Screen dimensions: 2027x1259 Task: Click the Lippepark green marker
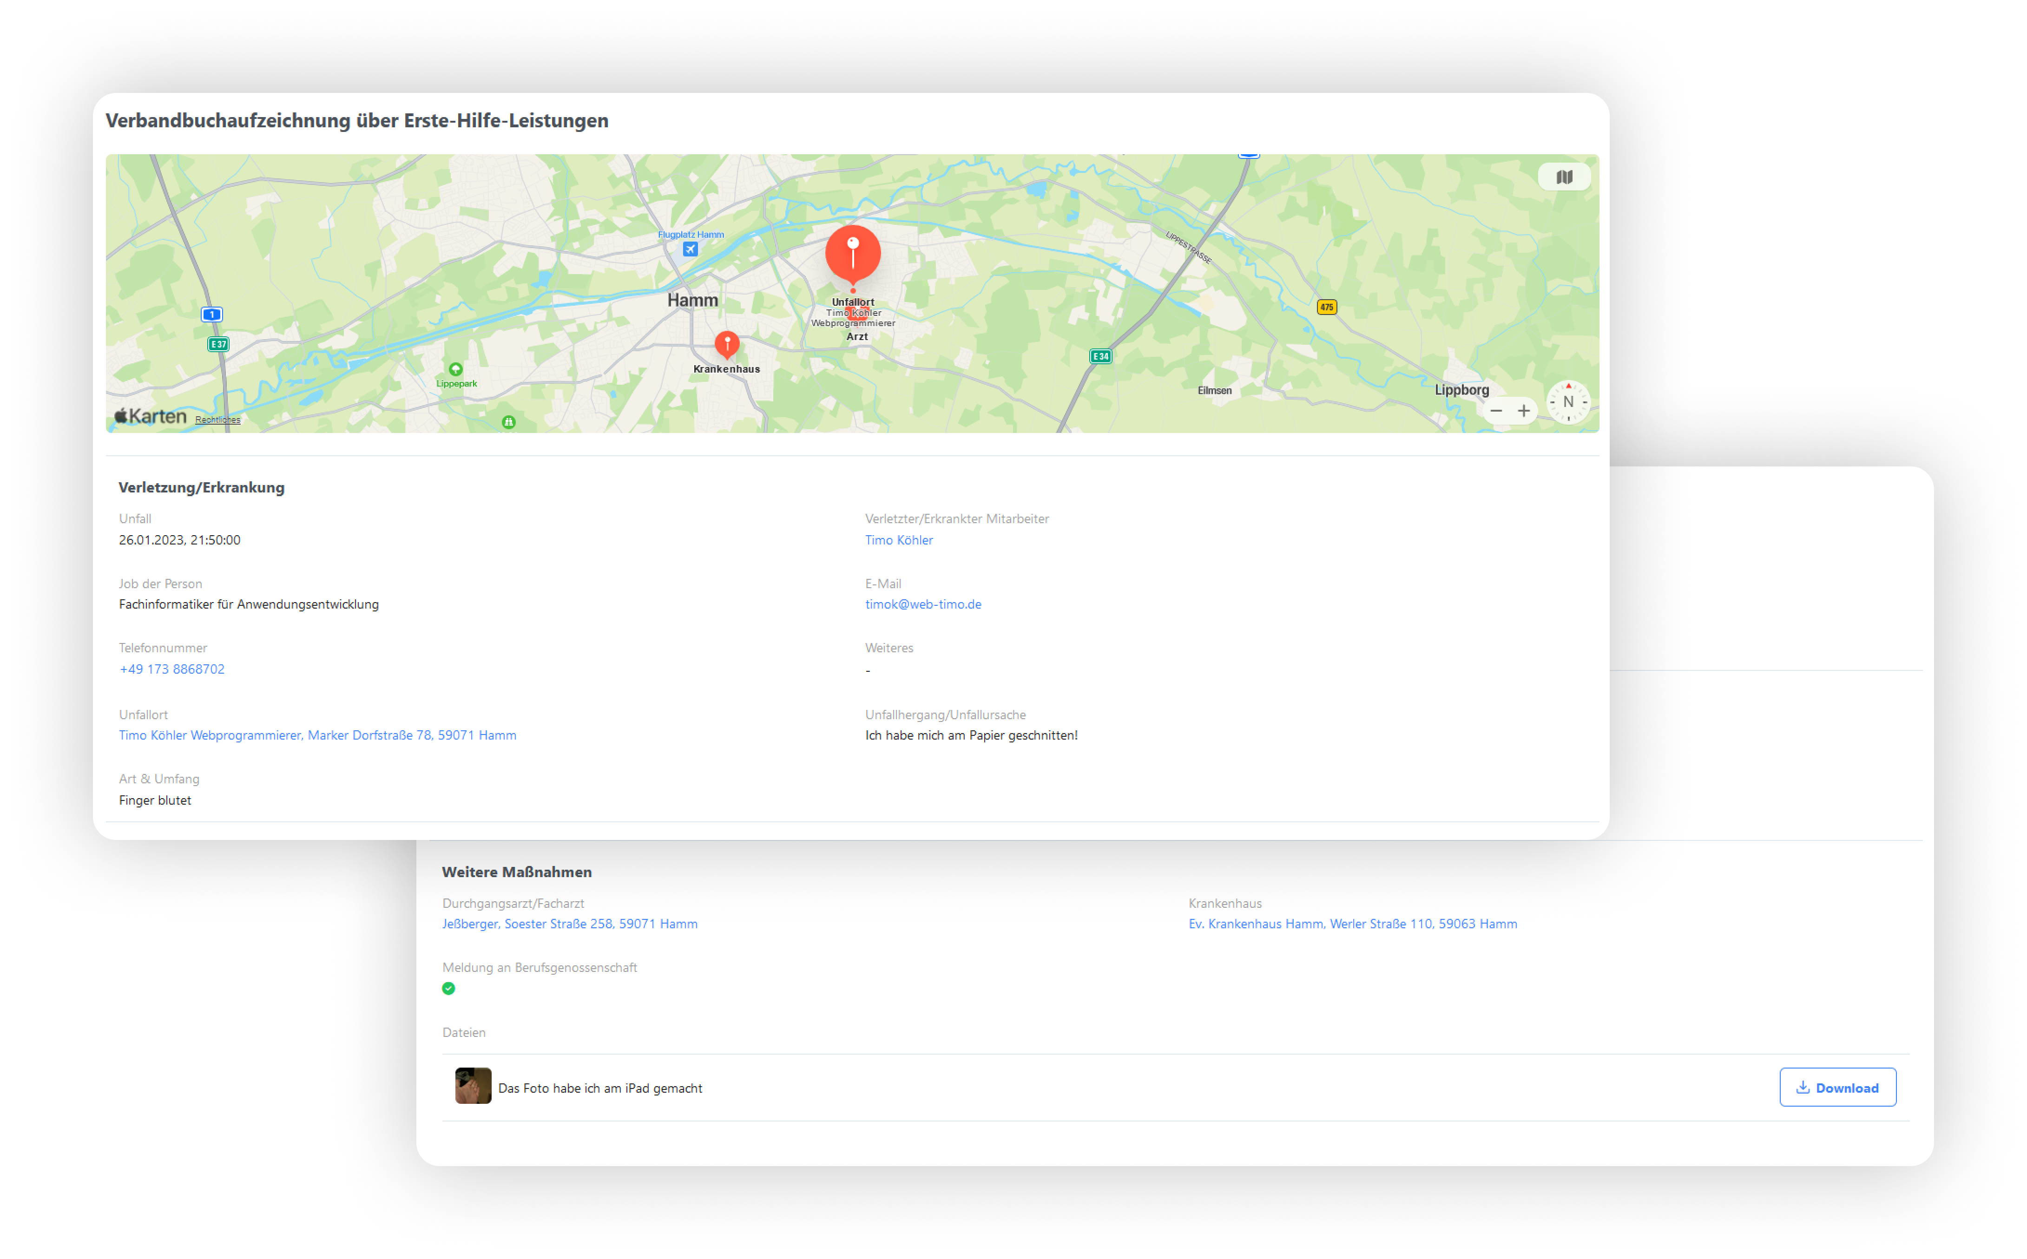pyautogui.click(x=455, y=369)
